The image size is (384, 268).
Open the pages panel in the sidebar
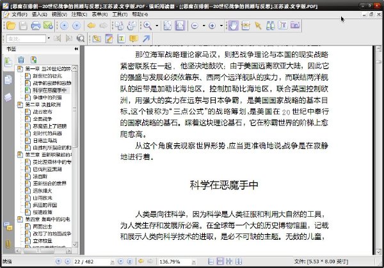[8, 80]
